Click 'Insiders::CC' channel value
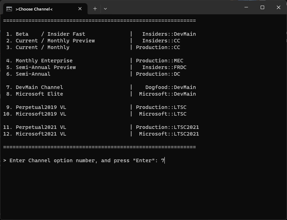This screenshot has height=220, width=287. point(161,41)
